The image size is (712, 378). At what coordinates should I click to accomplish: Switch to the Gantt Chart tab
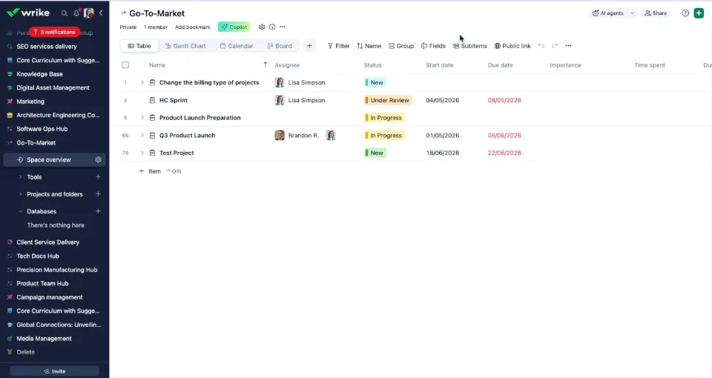click(185, 46)
